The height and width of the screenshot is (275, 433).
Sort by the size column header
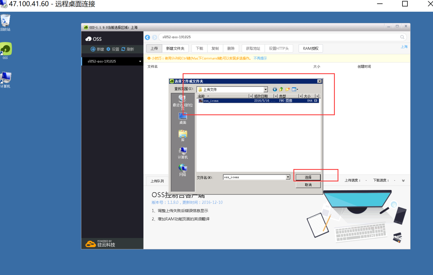click(317, 67)
